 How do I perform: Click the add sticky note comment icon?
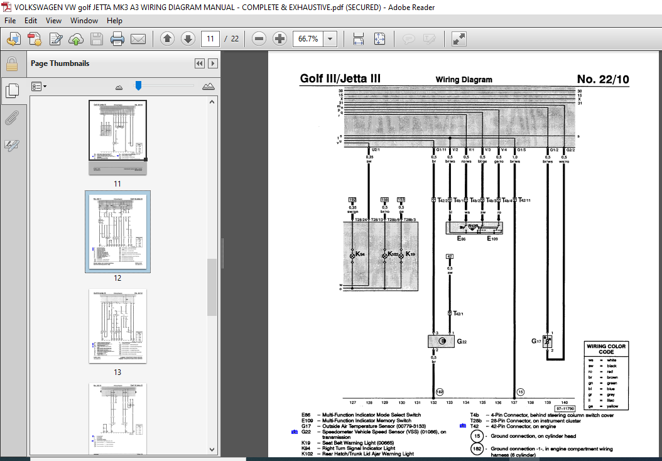[408, 40]
